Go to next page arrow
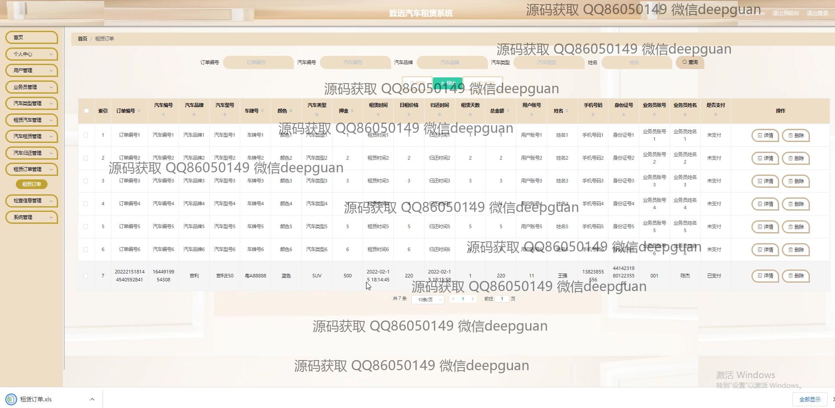This screenshot has width=835, height=408. pos(472,299)
